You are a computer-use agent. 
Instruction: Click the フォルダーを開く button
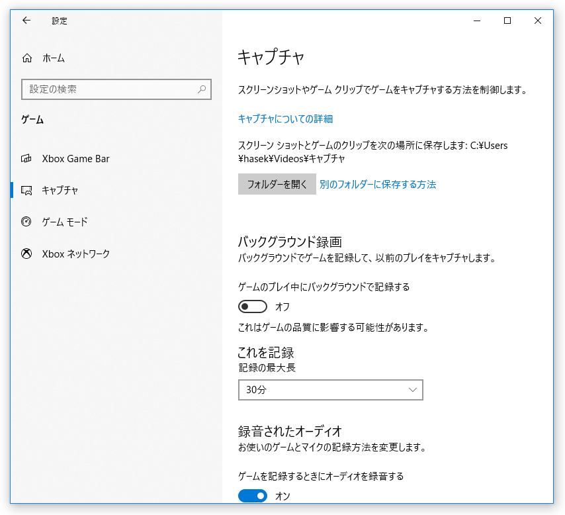[x=277, y=184]
